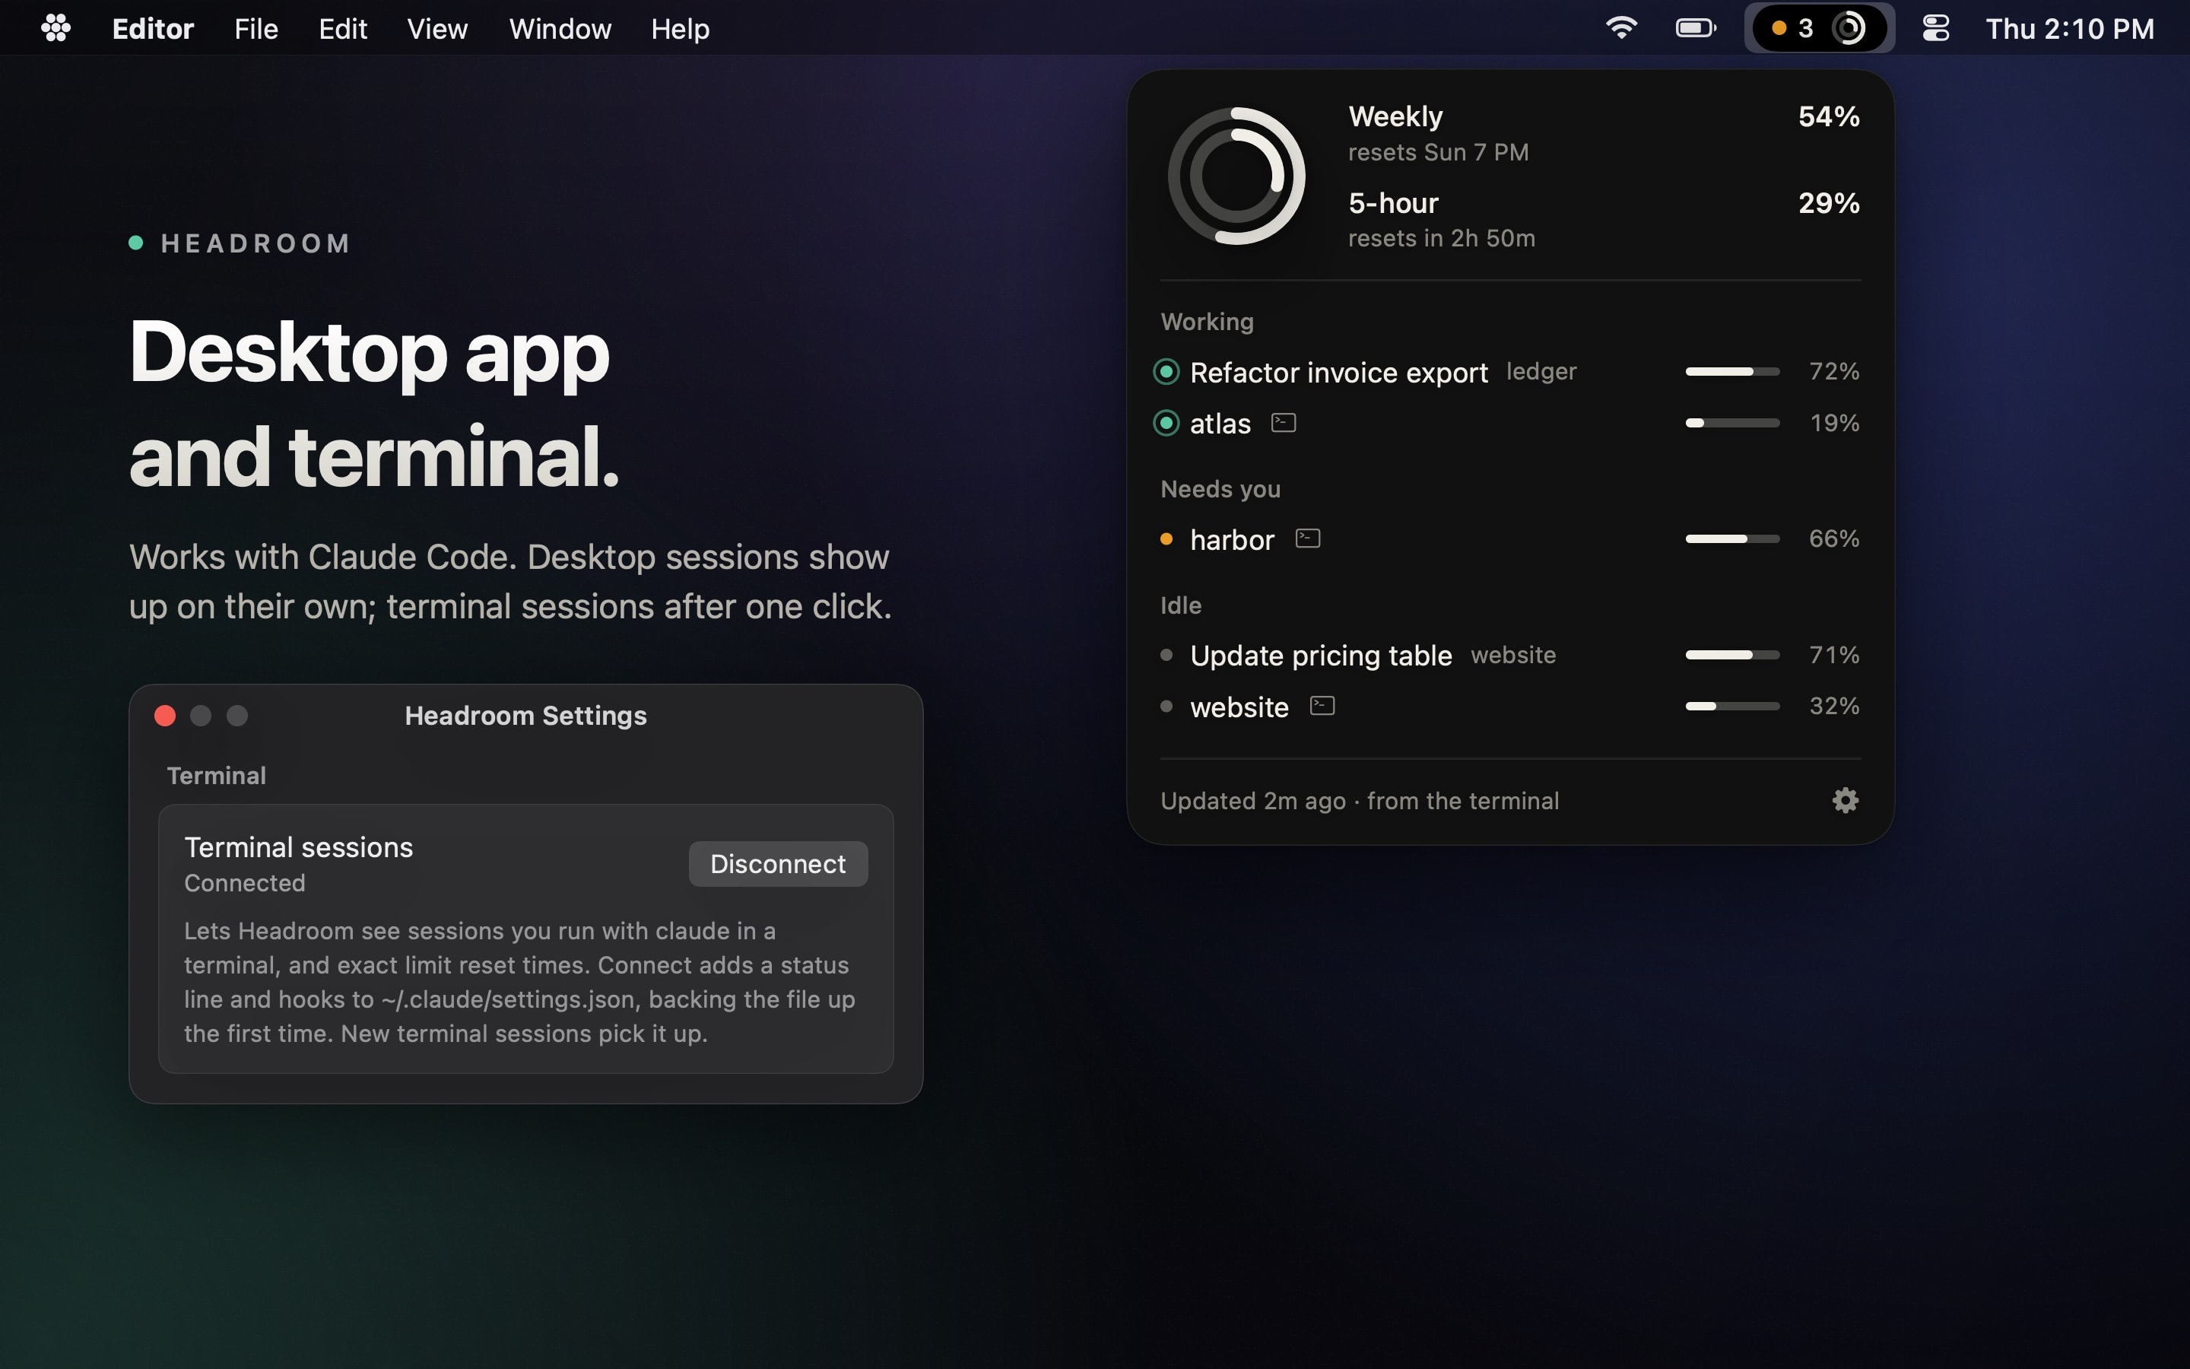The width and height of the screenshot is (2190, 1369).
Task: Click the 54% weekly usage value
Action: (x=1829, y=117)
